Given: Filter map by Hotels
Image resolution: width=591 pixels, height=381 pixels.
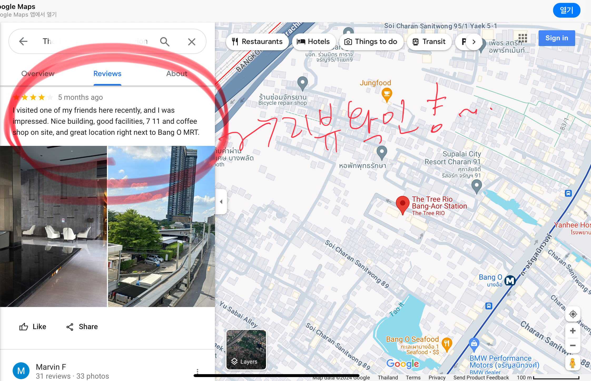Looking at the screenshot, I should (313, 42).
